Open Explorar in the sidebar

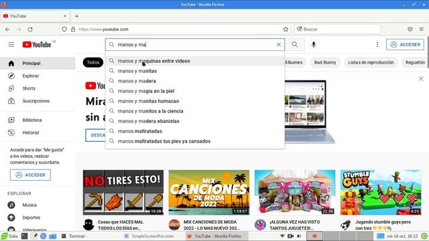pos(38,76)
